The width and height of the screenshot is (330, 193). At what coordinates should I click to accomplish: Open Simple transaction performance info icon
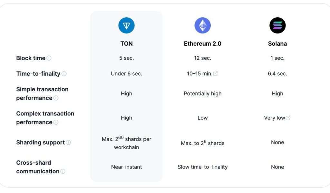coord(56,98)
